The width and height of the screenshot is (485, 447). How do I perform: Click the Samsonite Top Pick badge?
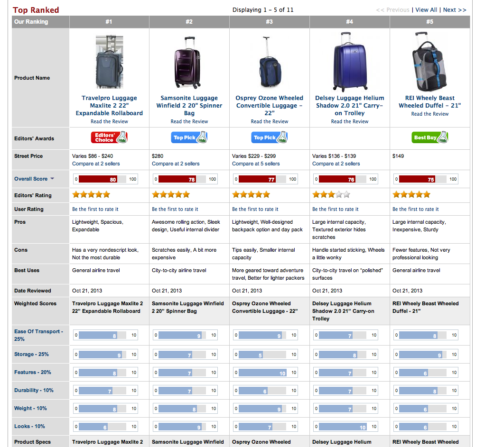click(x=189, y=137)
